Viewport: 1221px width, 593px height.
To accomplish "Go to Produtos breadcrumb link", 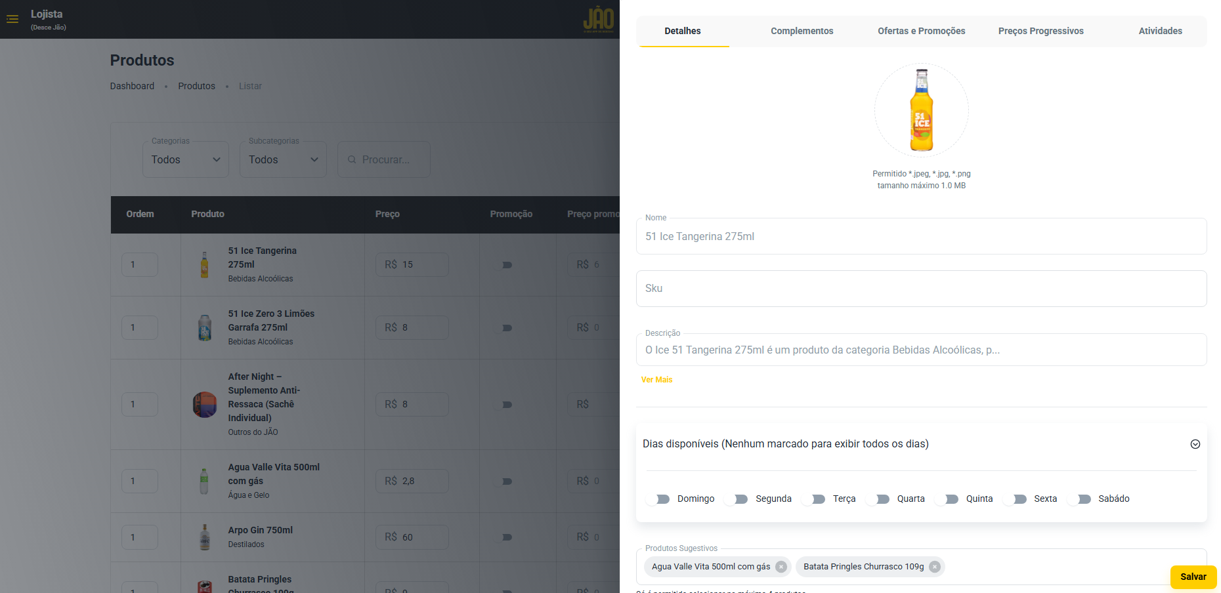I will point(196,86).
